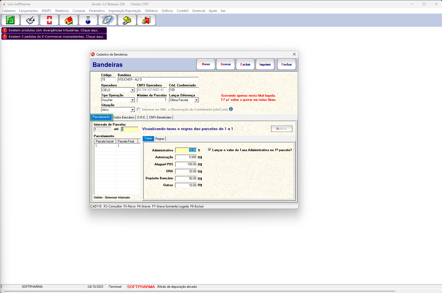The image size is (442, 293).
Task: Open the Lançar Diferença dropdown
Action: [196, 100]
